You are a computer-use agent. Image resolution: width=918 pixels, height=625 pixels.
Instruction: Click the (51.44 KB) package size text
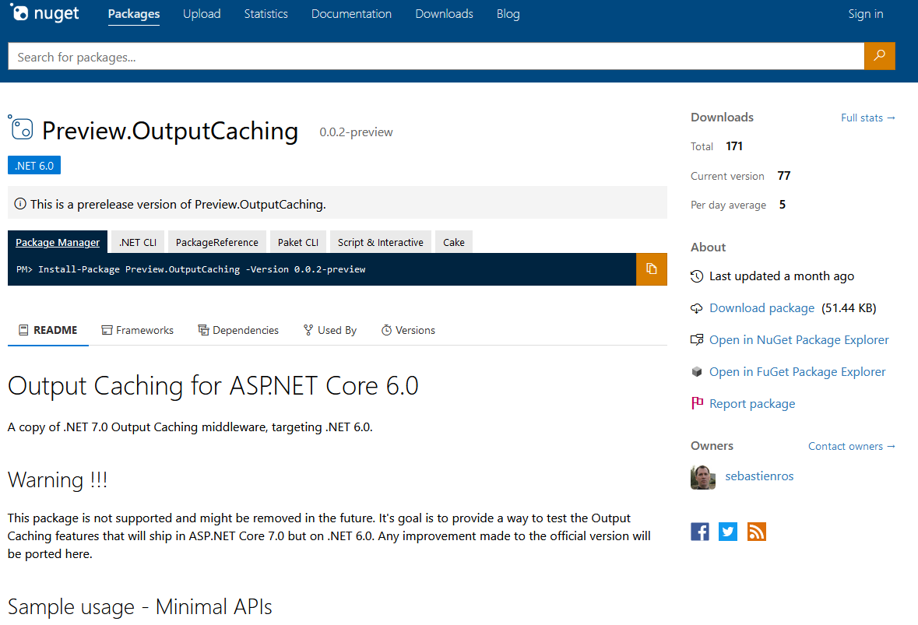849,308
